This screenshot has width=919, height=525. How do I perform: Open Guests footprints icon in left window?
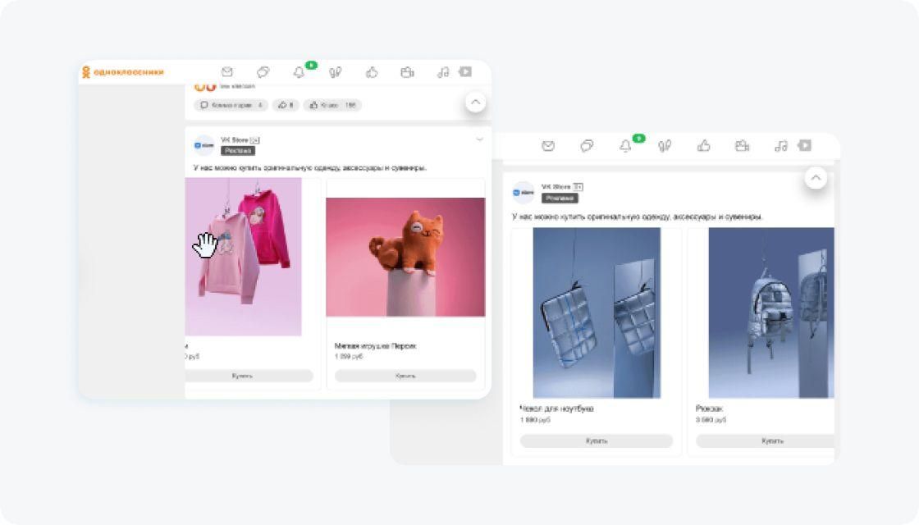[x=335, y=72]
